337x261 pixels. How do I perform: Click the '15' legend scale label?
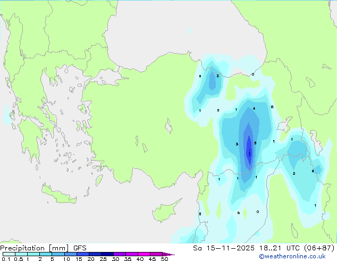(x=79, y=259)
